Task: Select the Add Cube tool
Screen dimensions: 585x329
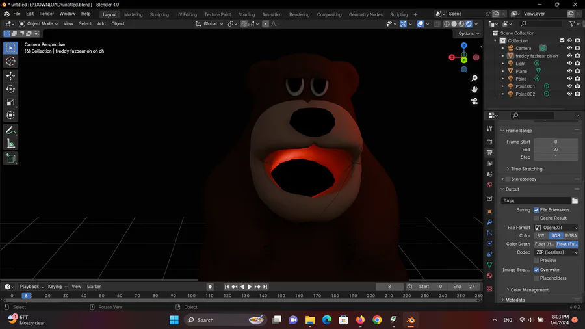Action: (10, 158)
